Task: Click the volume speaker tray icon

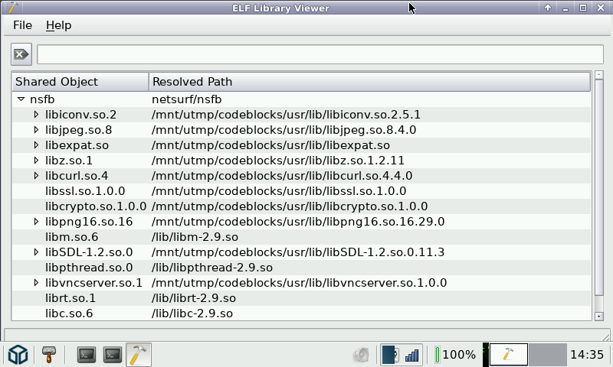Action: point(362,355)
